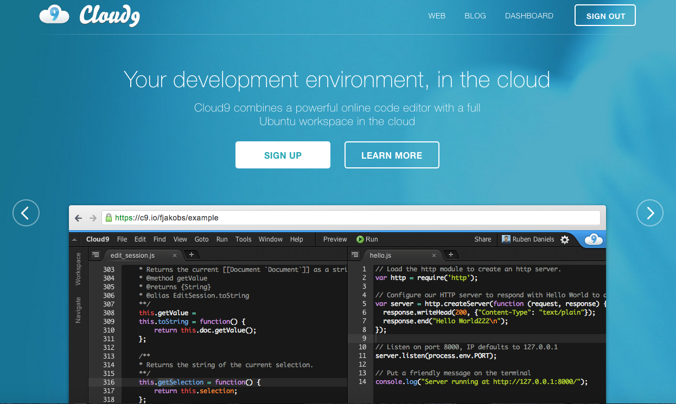Click the "Listen on port 8000" comment

point(467,347)
